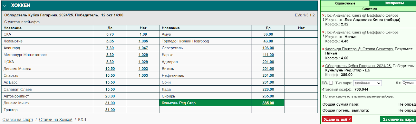Open the Система tab
Image resolution: width=416 pixels, height=124 pixels.
pyautogui.click(x=369, y=9)
